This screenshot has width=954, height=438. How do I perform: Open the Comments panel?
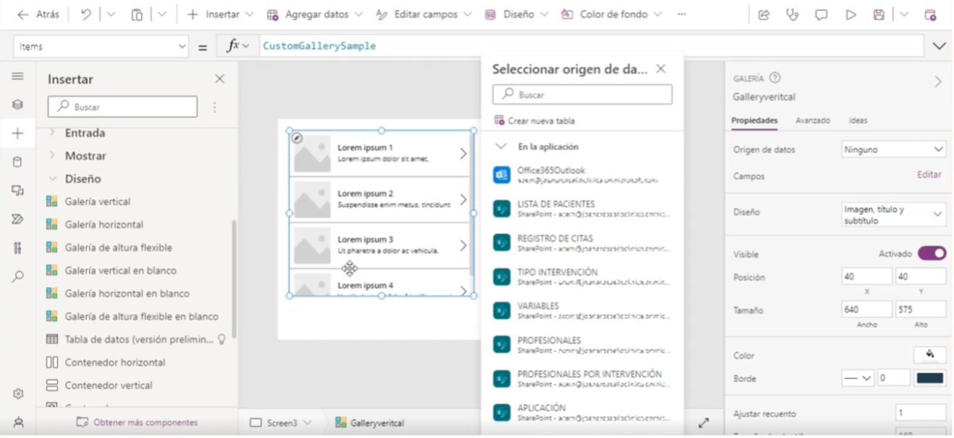click(822, 14)
